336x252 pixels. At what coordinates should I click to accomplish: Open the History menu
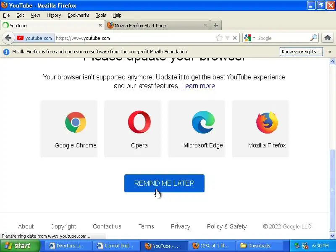[54, 15]
